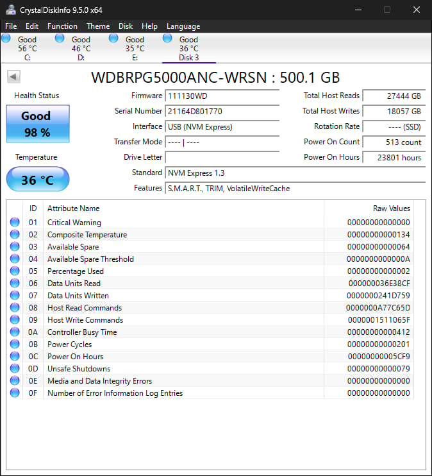Click the Raw Values column header
Screen dimensions: 432x476
point(369,208)
